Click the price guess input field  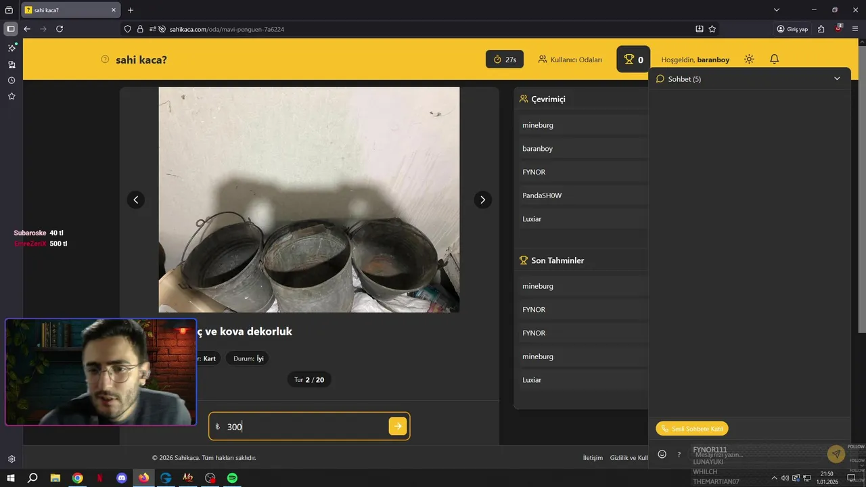click(x=309, y=427)
